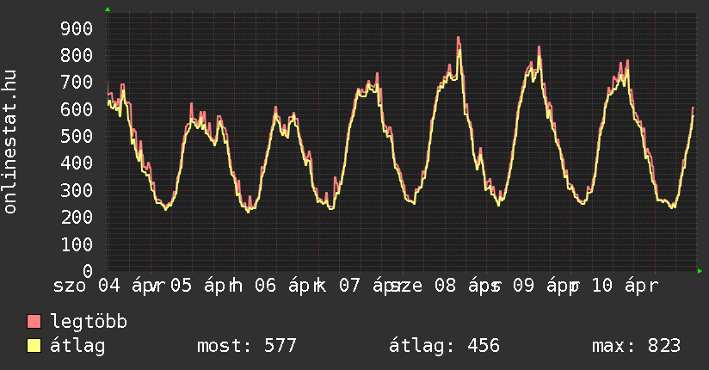
Task: Click the 500 y-axis value label
Action: (x=76, y=136)
